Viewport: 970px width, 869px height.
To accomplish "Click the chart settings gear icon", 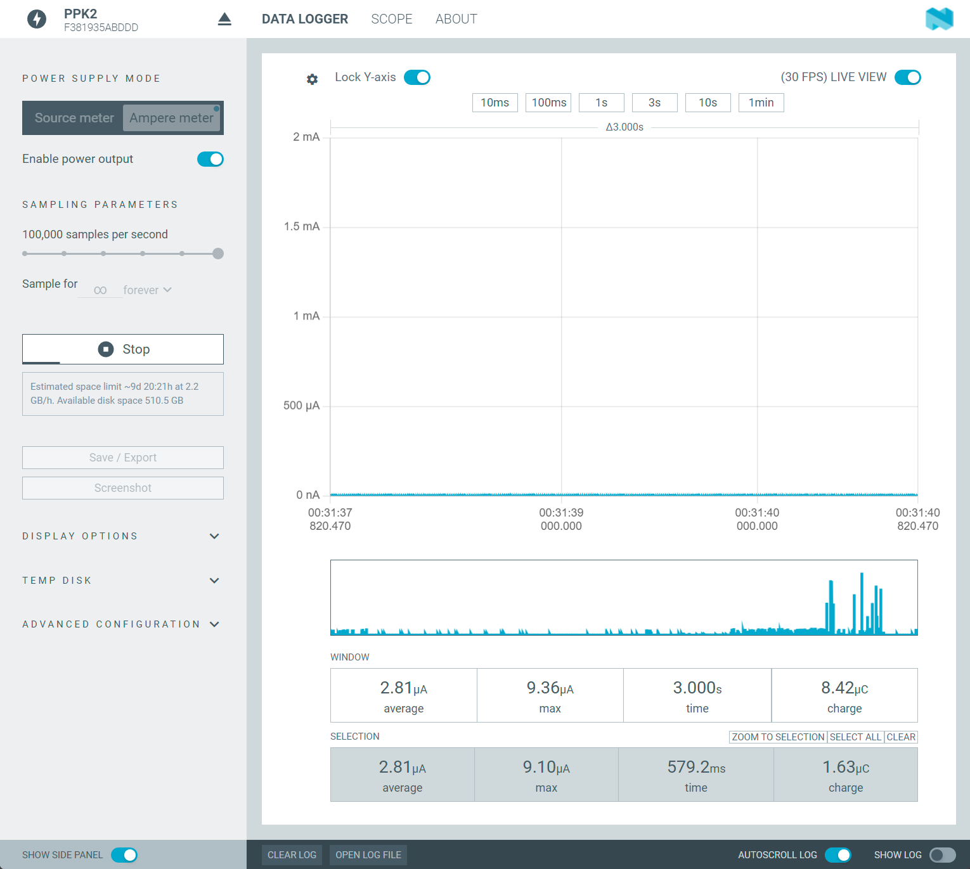I will [312, 79].
